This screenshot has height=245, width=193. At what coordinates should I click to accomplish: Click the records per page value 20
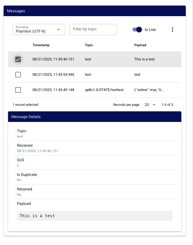[147, 105]
